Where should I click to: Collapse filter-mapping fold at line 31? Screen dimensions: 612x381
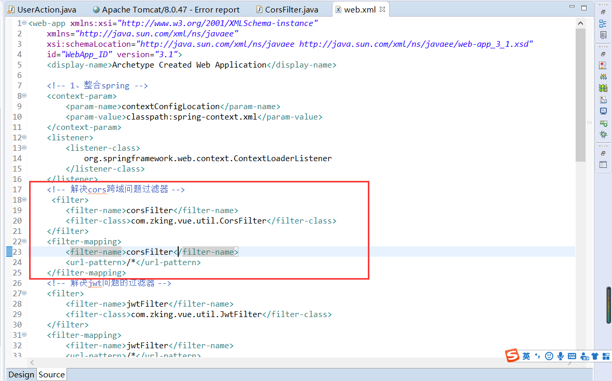[24, 335]
